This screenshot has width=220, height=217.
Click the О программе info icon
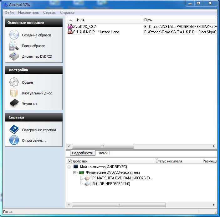14,140
